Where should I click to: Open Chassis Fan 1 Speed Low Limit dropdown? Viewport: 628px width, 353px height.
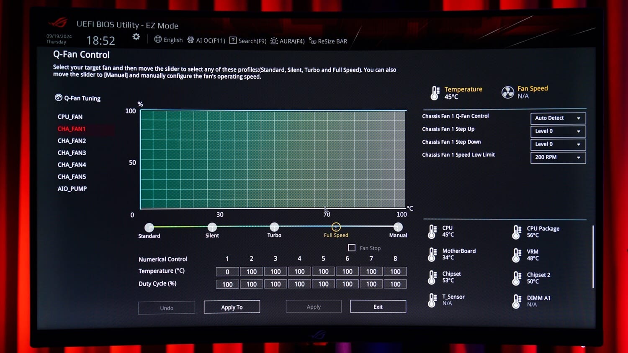tap(558, 158)
